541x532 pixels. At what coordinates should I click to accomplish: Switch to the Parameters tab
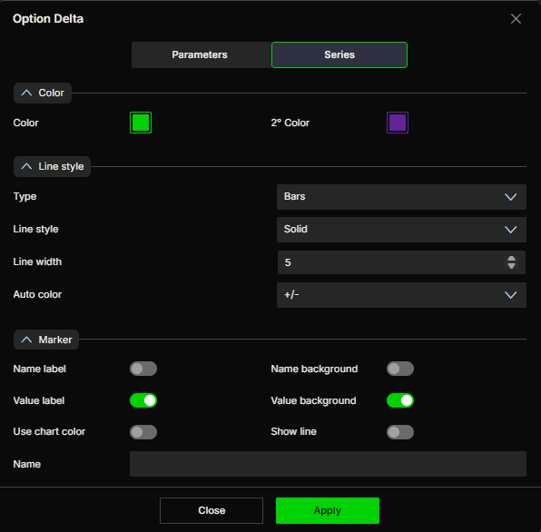click(201, 54)
